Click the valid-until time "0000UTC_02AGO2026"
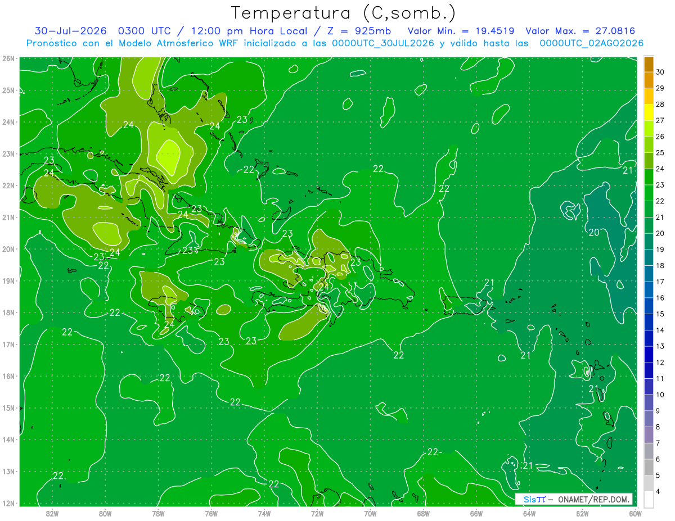Viewport: 675px width, 521px height. (x=591, y=43)
